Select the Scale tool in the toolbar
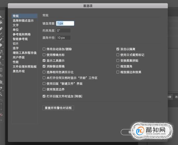This screenshot has height=145, width=178. pos(1,52)
